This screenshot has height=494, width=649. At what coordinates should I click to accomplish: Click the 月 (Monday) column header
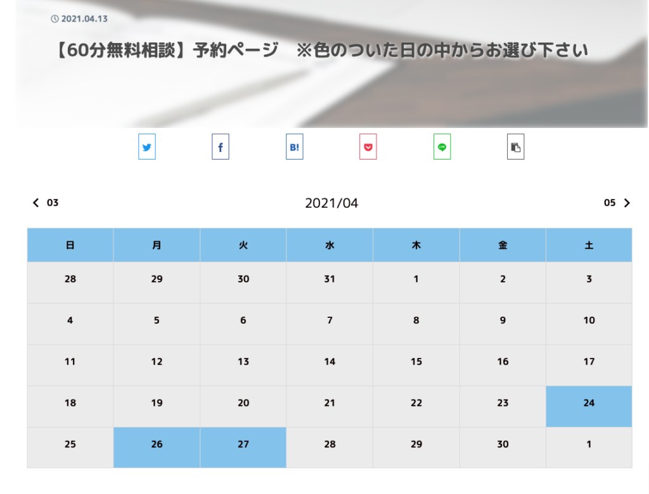click(157, 245)
